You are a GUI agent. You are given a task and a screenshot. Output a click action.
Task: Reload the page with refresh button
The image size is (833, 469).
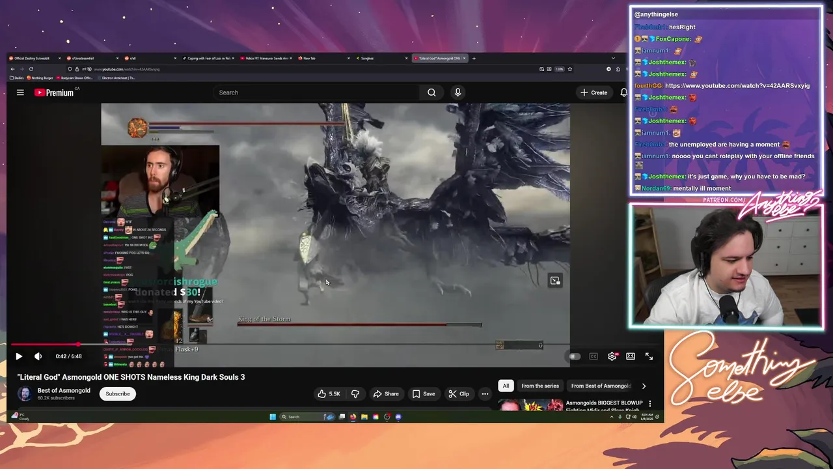[x=31, y=69]
